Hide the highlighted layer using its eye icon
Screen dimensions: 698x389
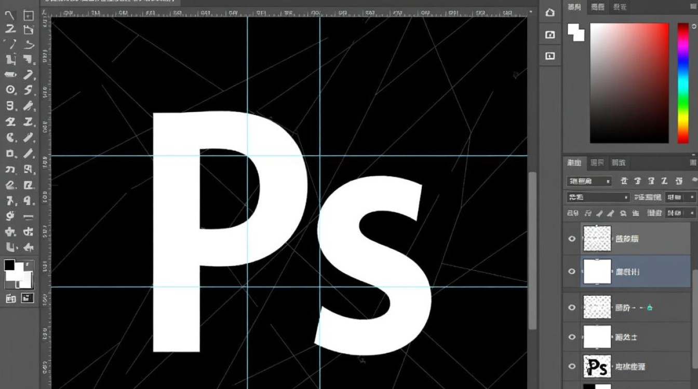click(572, 271)
